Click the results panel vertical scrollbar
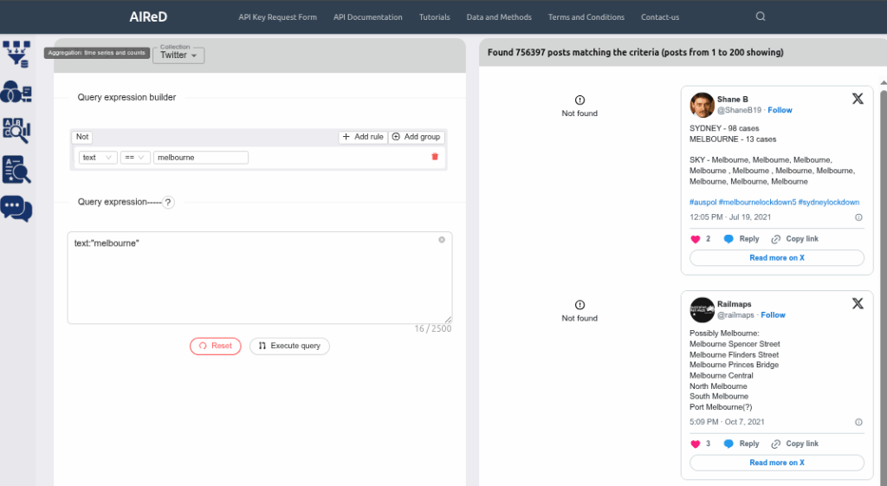887x486 pixels. point(882,260)
